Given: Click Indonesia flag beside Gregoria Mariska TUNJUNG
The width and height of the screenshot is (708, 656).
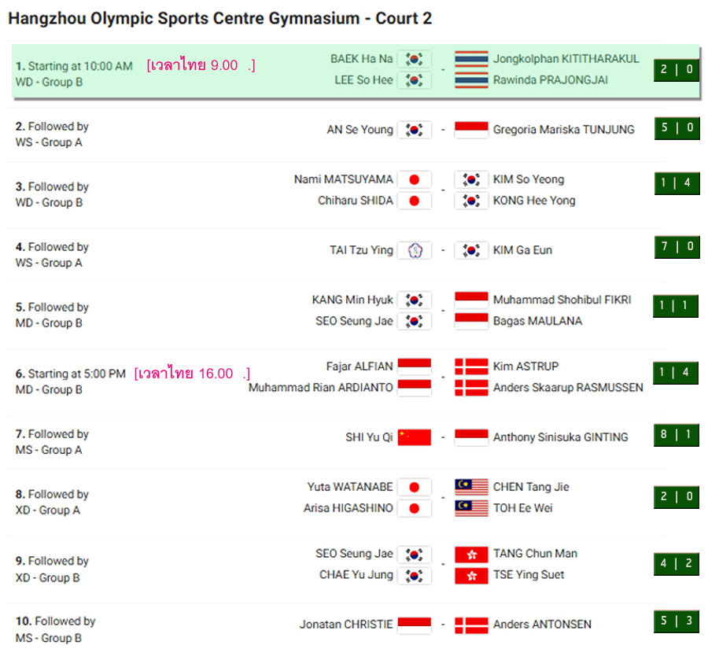Looking at the screenshot, I should [x=471, y=130].
